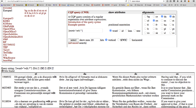Reload the page with the refresh icon
The image size is (196, 108).
point(126,1)
